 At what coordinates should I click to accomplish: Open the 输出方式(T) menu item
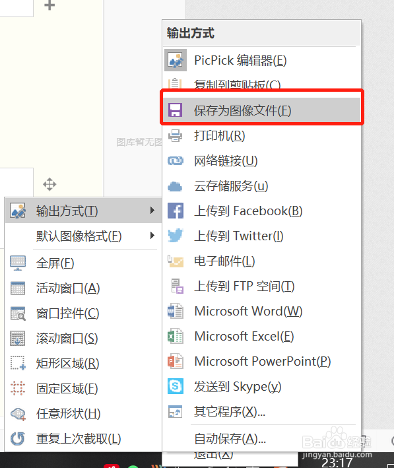pyautogui.click(x=83, y=211)
